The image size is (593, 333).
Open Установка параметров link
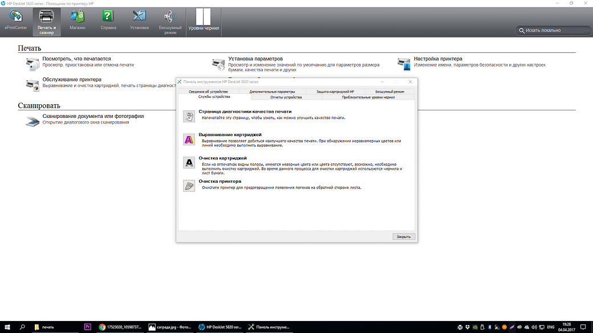[255, 59]
